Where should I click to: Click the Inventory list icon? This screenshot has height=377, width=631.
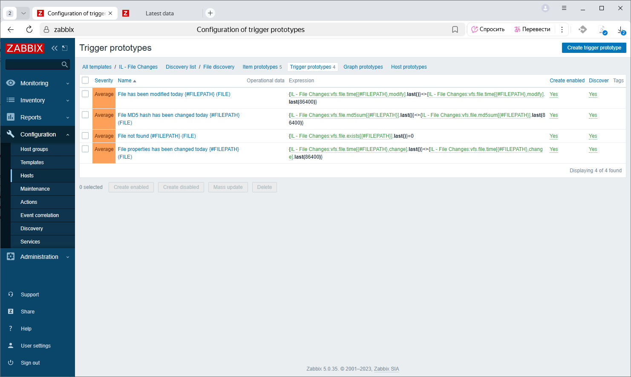[11, 100]
